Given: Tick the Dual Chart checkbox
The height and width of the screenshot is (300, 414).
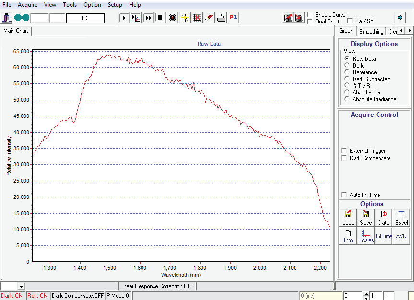Looking at the screenshot, I should pyautogui.click(x=310, y=22).
